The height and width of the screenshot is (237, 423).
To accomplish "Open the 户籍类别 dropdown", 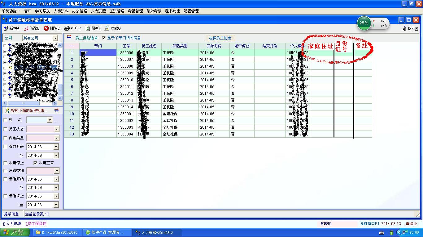I will click(x=57, y=171).
